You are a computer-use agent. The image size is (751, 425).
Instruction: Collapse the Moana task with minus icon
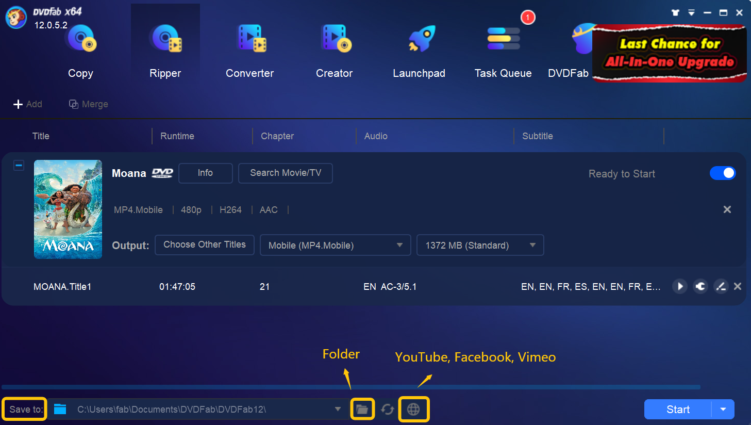(19, 166)
